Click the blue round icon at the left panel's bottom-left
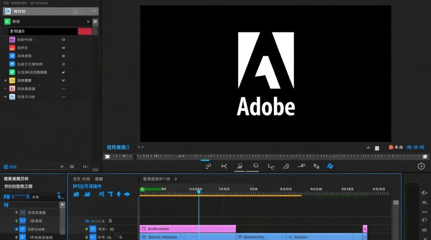Viewport: 431px width, 240px height. (x=6, y=167)
